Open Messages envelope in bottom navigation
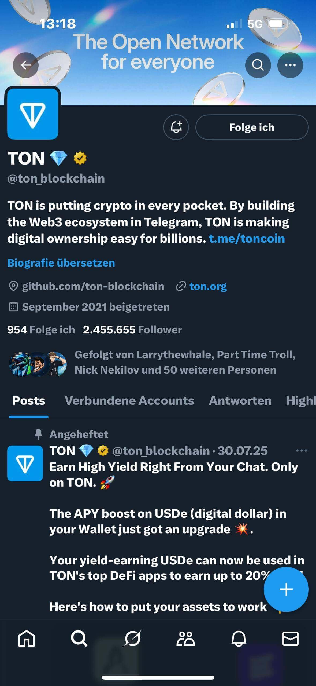 [x=291, y=638]
